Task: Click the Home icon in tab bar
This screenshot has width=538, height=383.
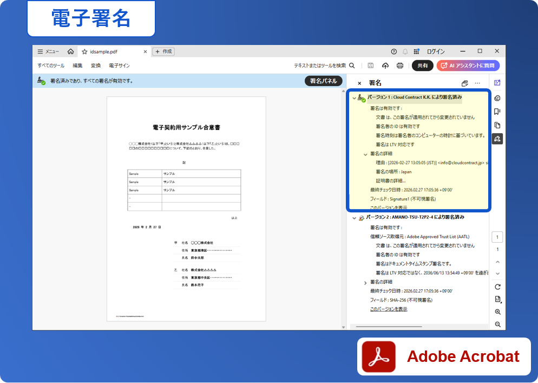Action: pos(70,51)
